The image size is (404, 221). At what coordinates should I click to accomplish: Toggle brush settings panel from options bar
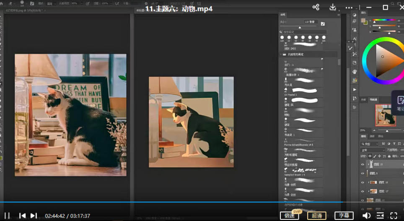click(32, 4)
